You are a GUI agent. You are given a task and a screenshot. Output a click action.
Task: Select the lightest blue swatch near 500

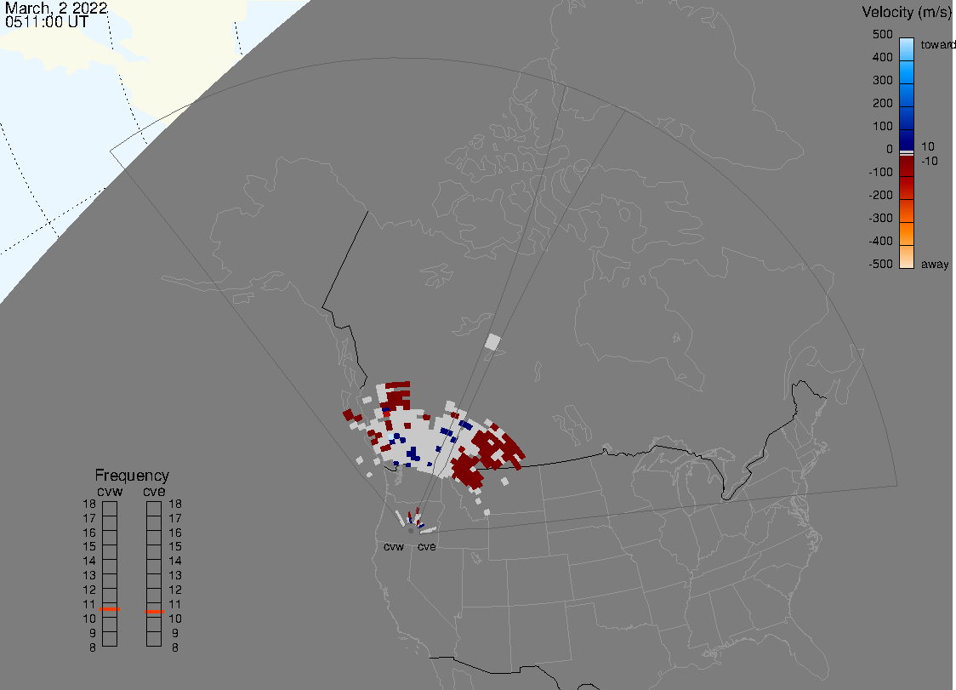click(x=907, y=49)
